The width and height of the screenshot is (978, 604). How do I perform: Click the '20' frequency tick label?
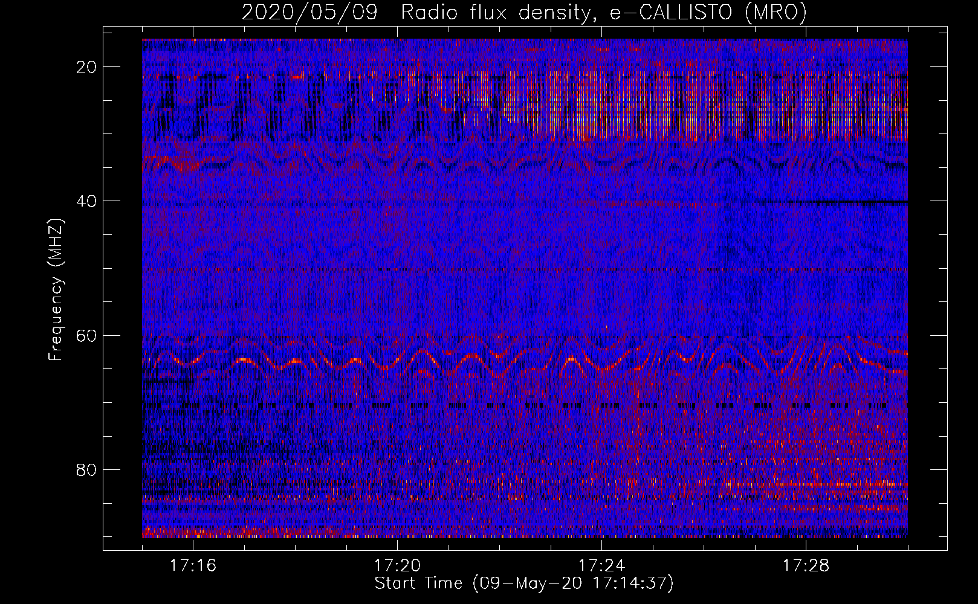(x=87, y=67)
